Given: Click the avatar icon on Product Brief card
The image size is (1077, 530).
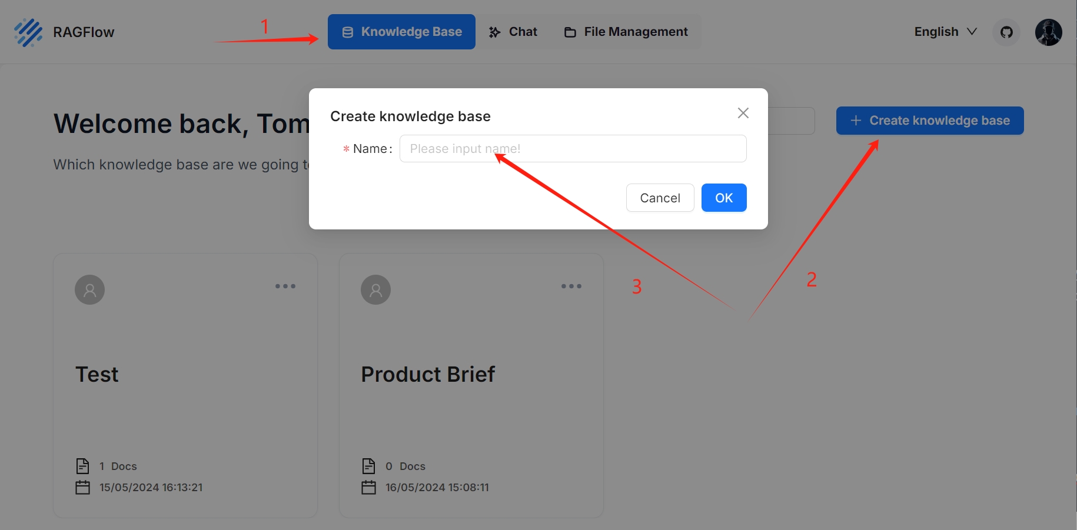Looking at the screenshot, I should click(375, 289).
